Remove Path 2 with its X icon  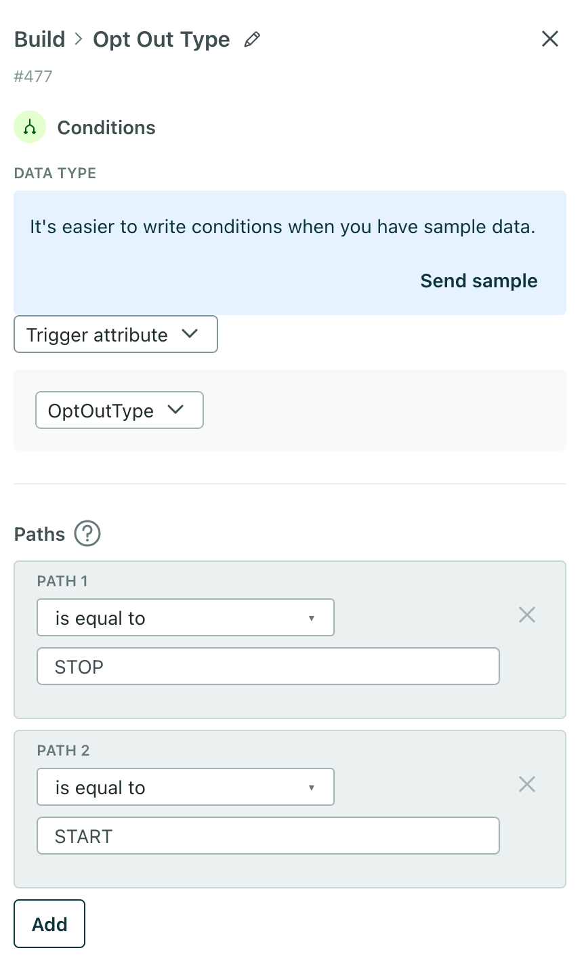[527, 785]
